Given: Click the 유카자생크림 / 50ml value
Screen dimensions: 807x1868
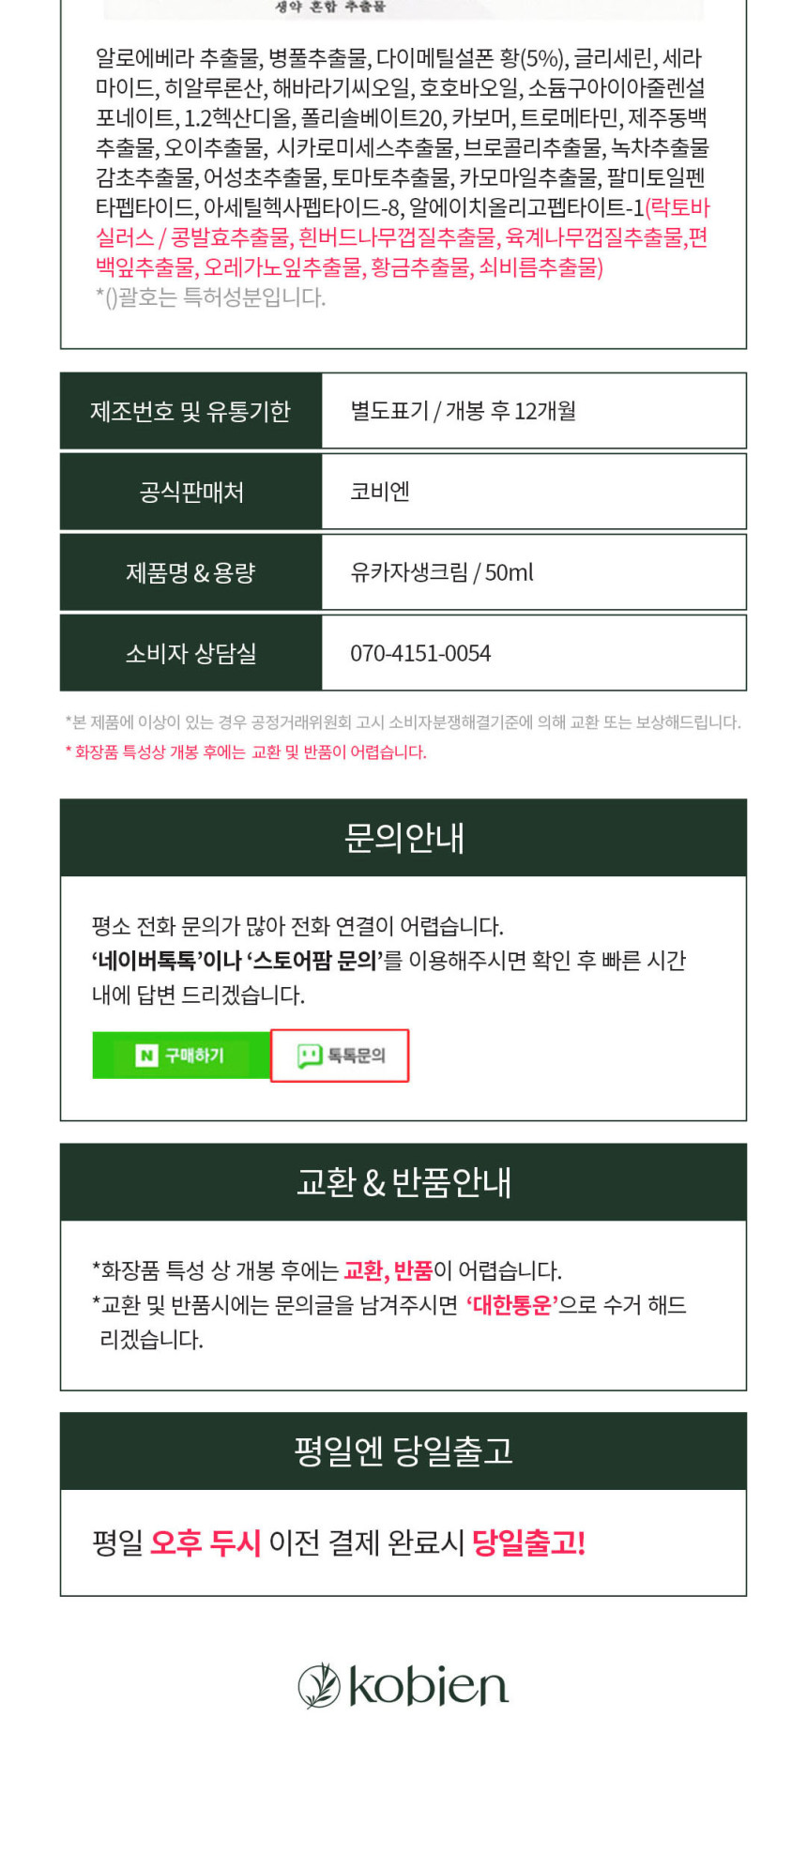Looking at the screenshot, I should pyautogui.click(x=442, y=572).
